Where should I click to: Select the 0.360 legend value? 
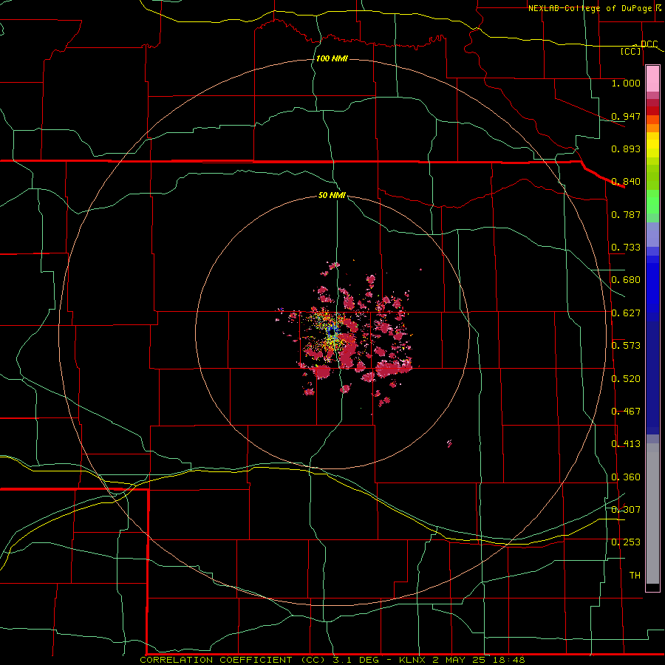pos(626,477)
